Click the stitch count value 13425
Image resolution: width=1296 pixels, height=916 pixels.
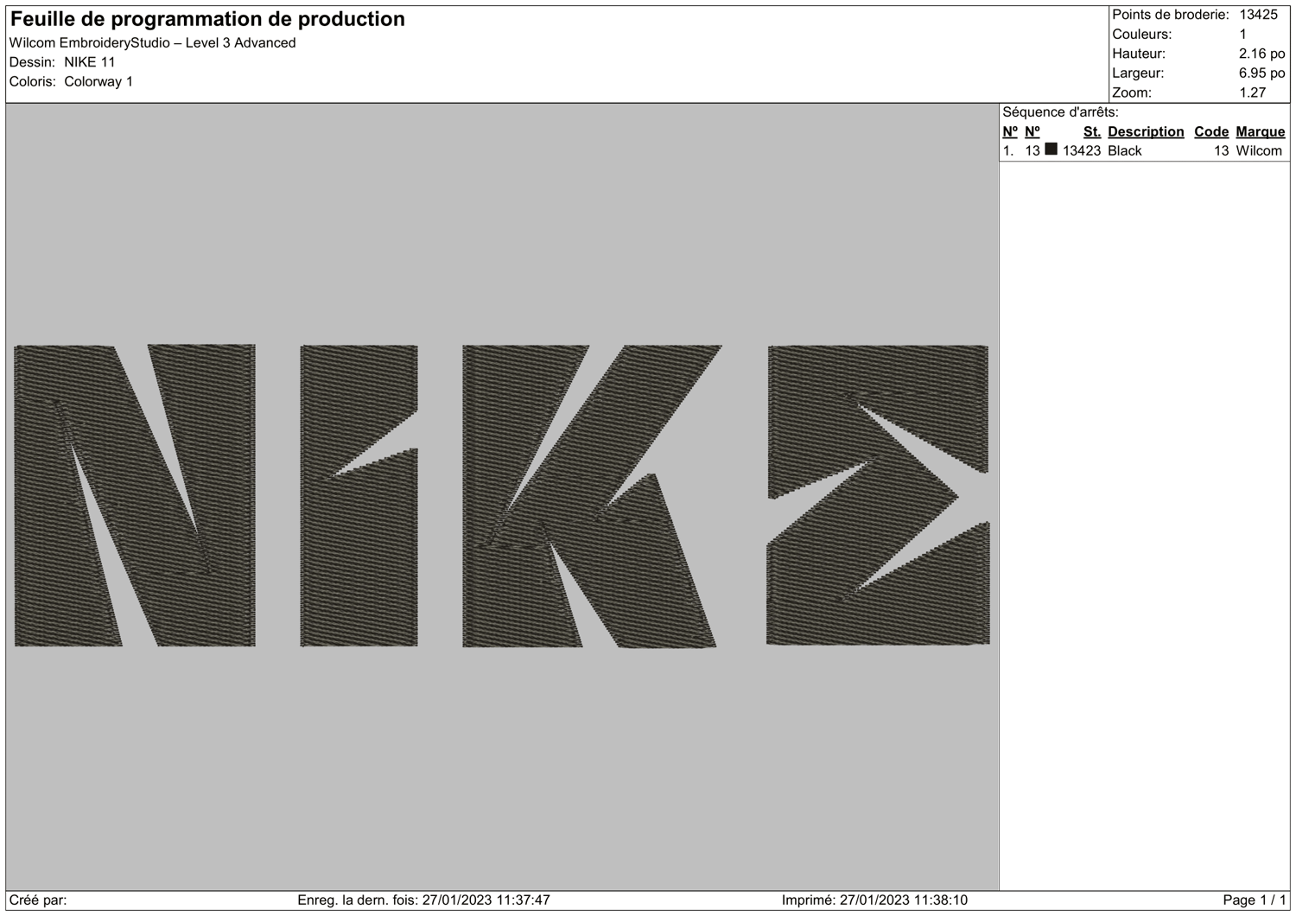(1259, 15)
